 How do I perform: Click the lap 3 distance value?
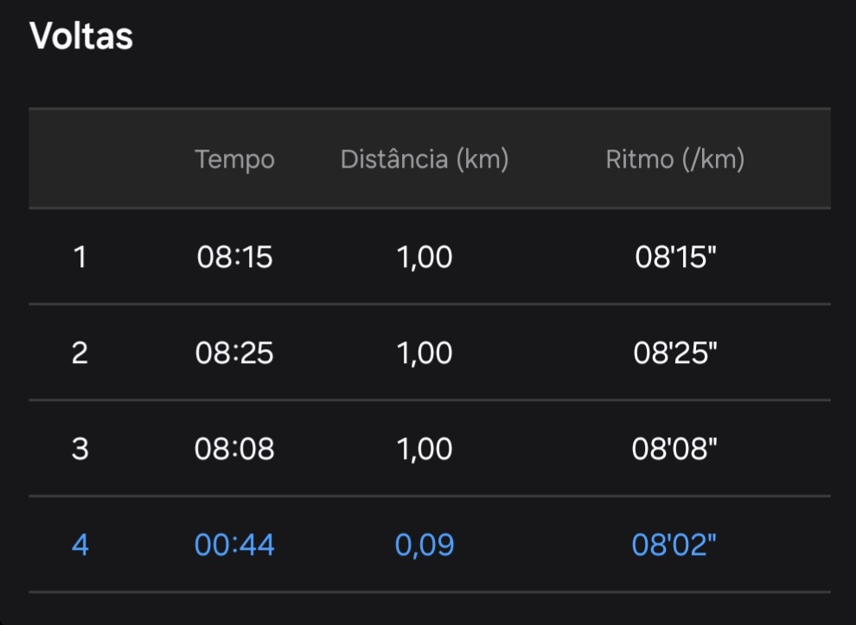[425, 449]
